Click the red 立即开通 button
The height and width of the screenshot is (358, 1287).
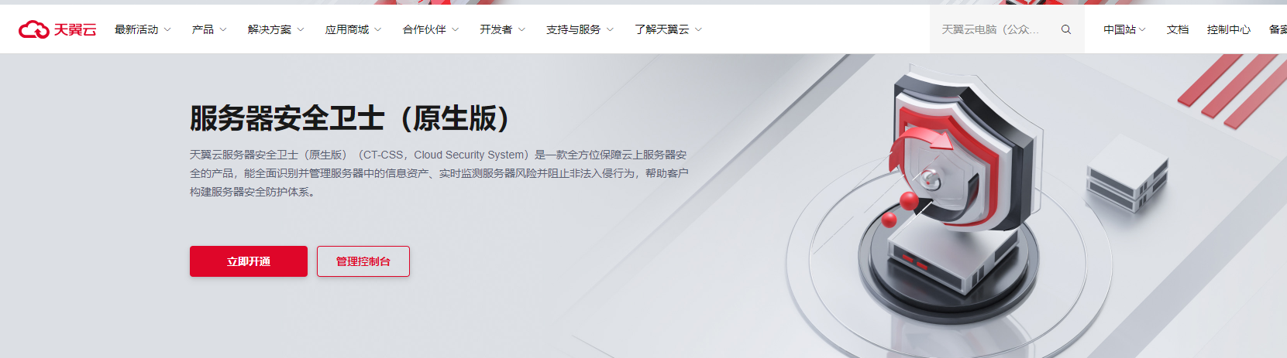click(x=249, y=261)
